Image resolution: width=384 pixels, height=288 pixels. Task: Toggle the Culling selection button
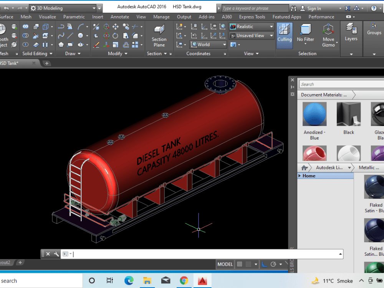point(285,35)
